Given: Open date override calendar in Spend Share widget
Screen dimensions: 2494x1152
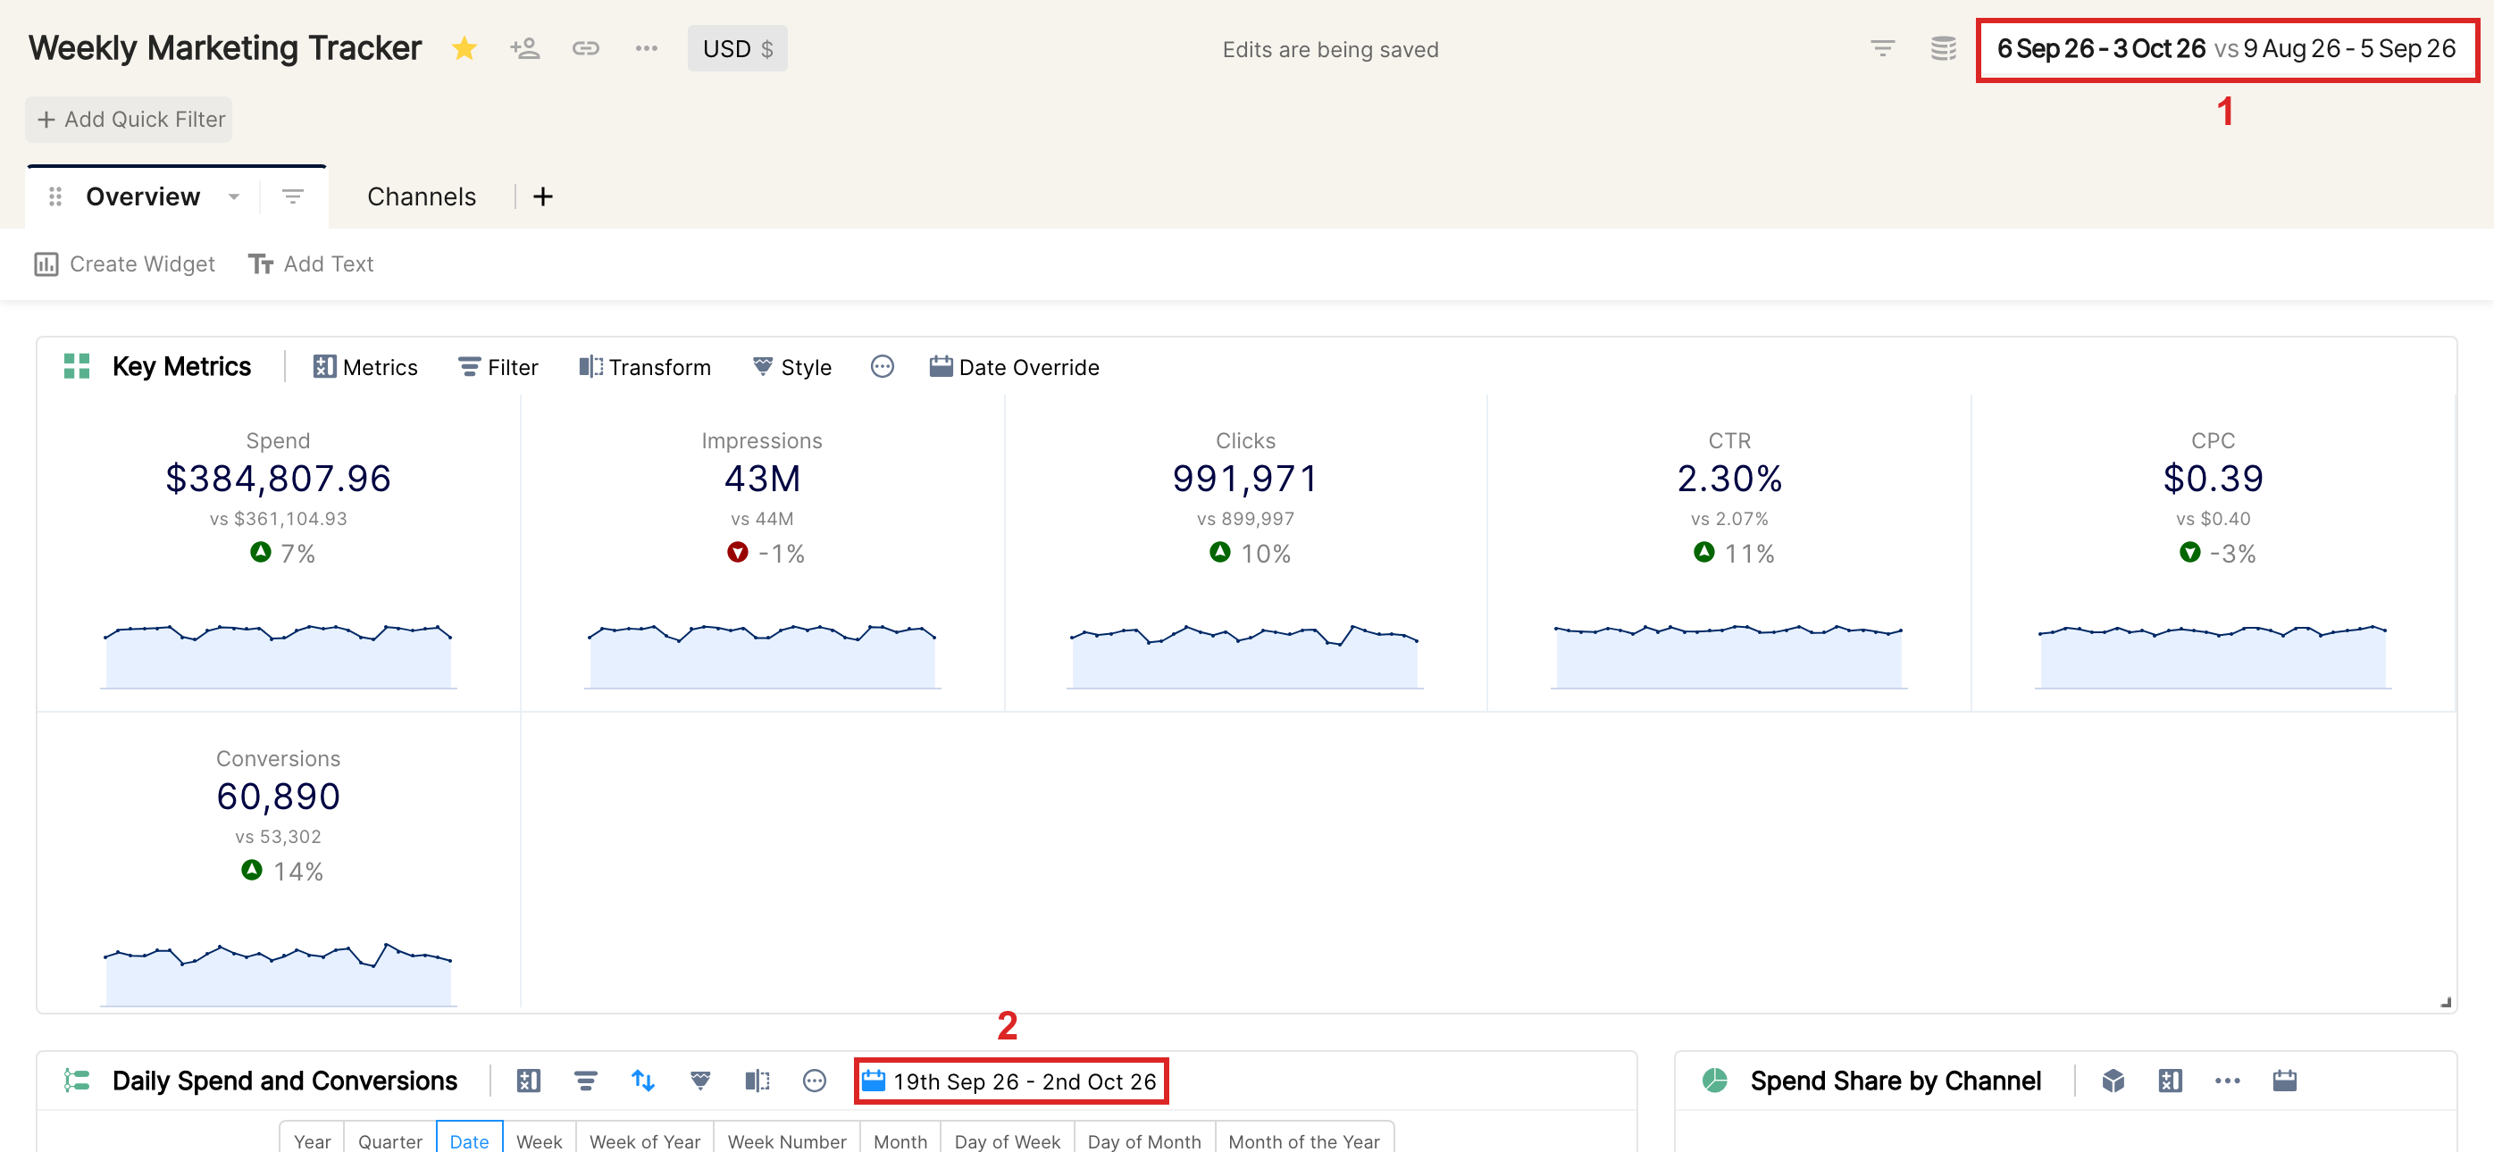Looking at the screenshot, I should pos(2285,1081).
